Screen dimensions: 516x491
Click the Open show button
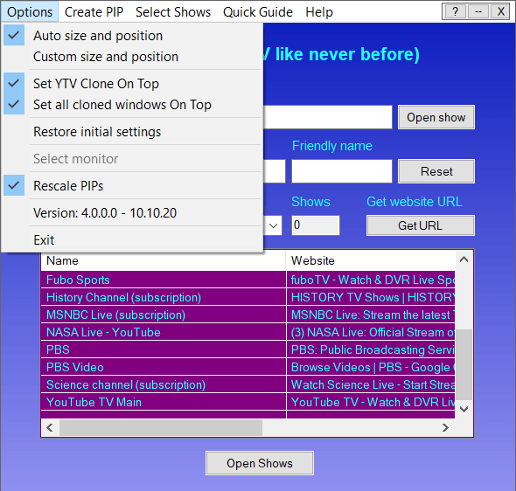pyautogui.click(x=436, y=117)
